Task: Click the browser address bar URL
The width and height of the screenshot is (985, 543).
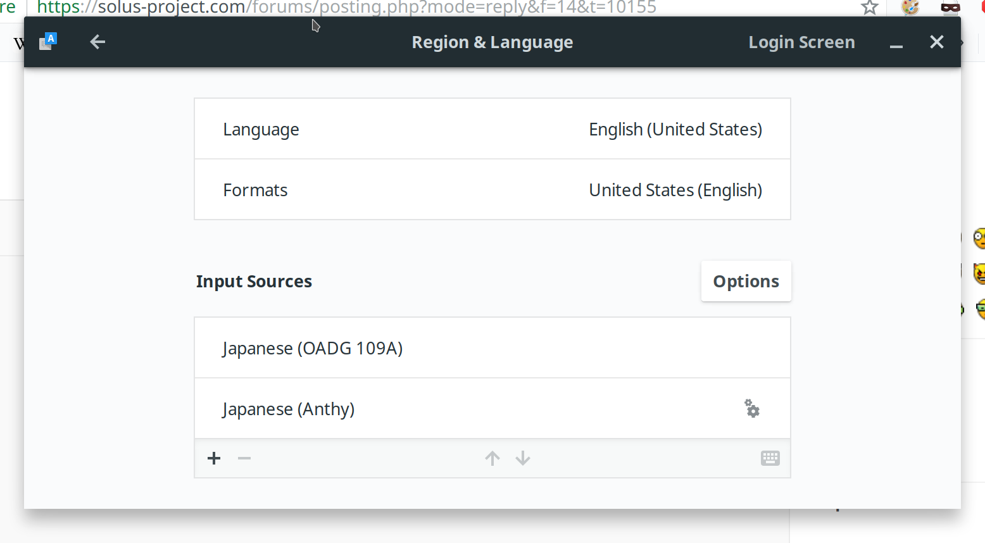Action: click(347, 8)
